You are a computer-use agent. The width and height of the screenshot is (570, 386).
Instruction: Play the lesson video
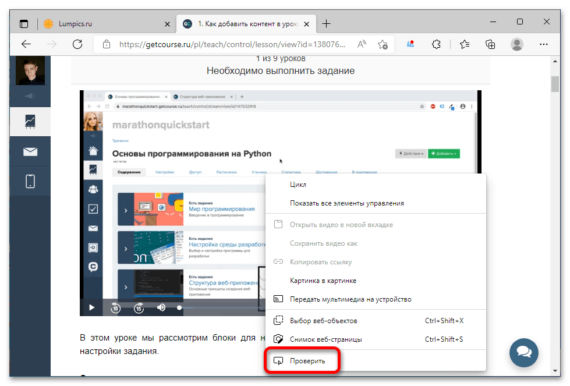click(x=91, y=307)
